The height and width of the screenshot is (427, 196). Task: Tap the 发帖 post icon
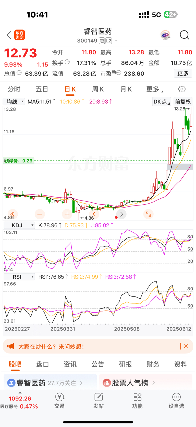99,401
